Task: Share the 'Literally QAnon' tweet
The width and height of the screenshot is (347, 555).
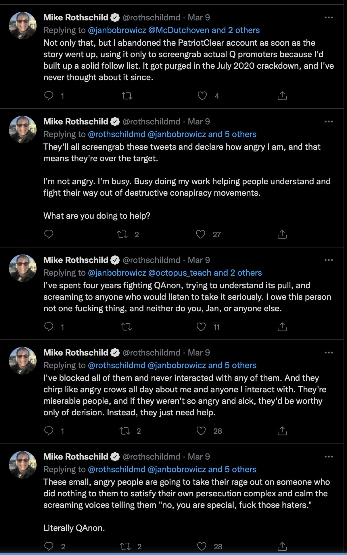Action: tap(282, 546)
